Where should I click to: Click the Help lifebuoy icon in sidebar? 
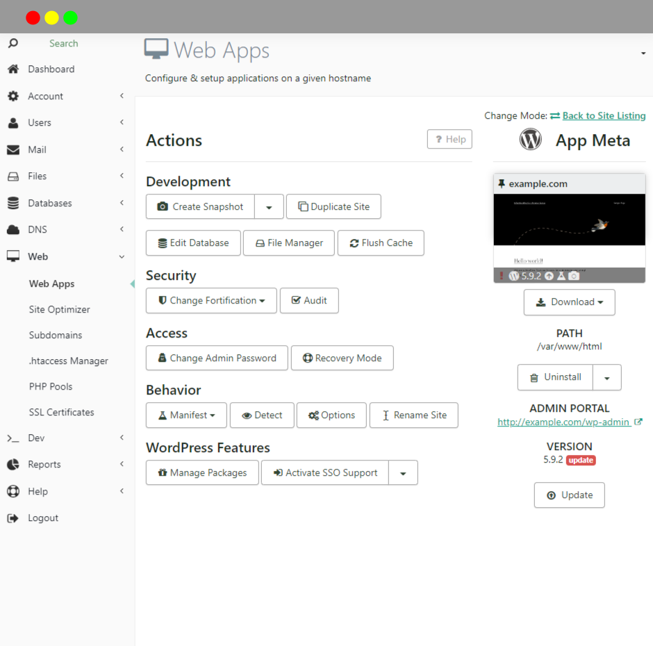13,492
